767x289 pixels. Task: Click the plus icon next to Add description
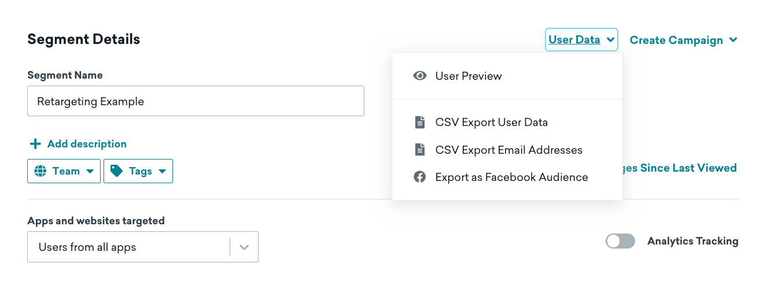[35, 144]
